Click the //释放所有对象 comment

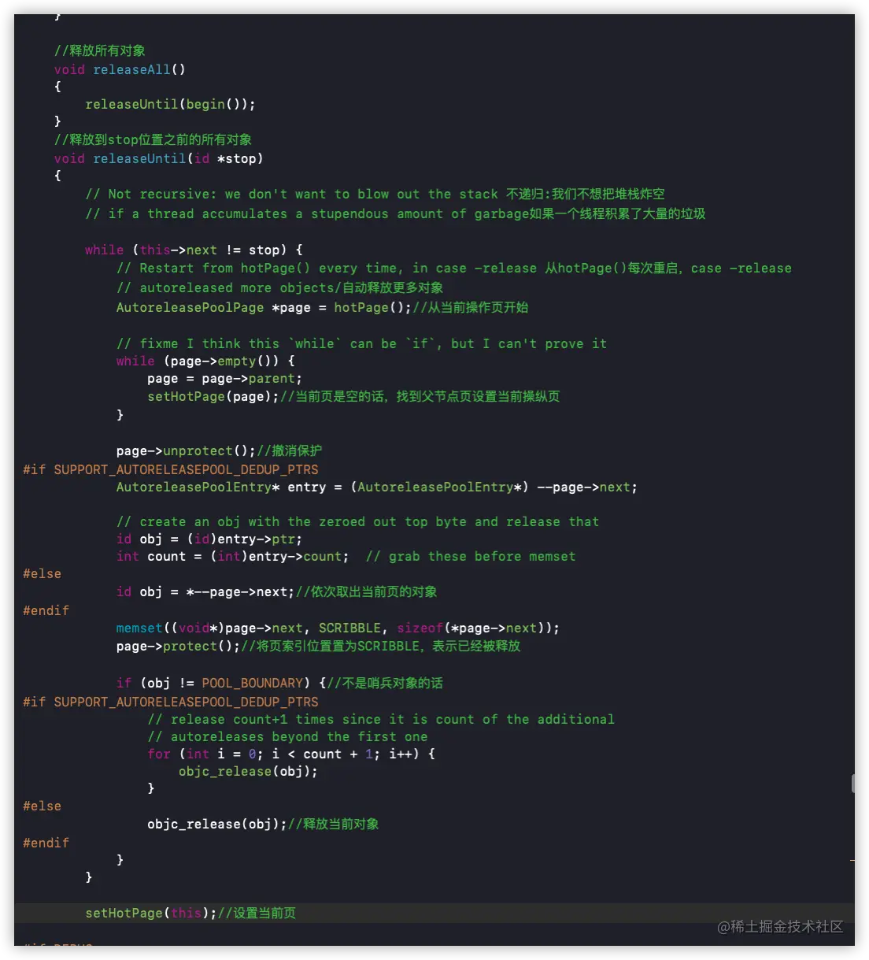(99, 50)
